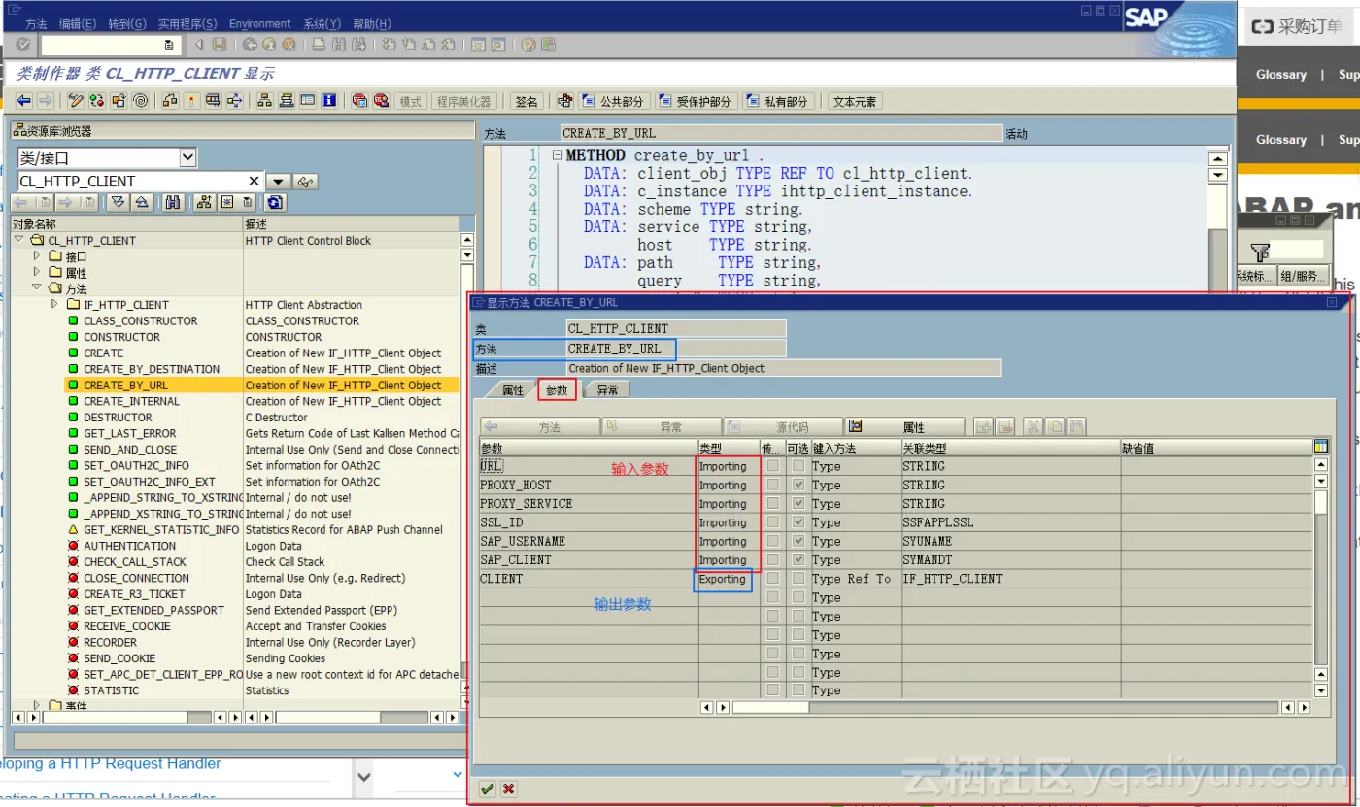Open the 转到(G) menu
The height and width of the screenshot is (807, 1360).
click(x=127, y=23)
